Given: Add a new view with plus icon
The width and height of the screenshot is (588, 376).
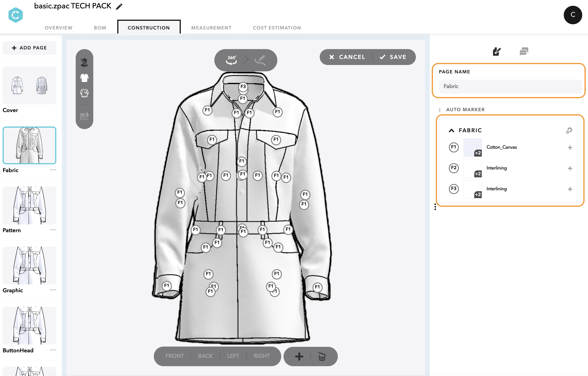Looking at the screenshot, I should pyautogui.click(x=299, y=356).
